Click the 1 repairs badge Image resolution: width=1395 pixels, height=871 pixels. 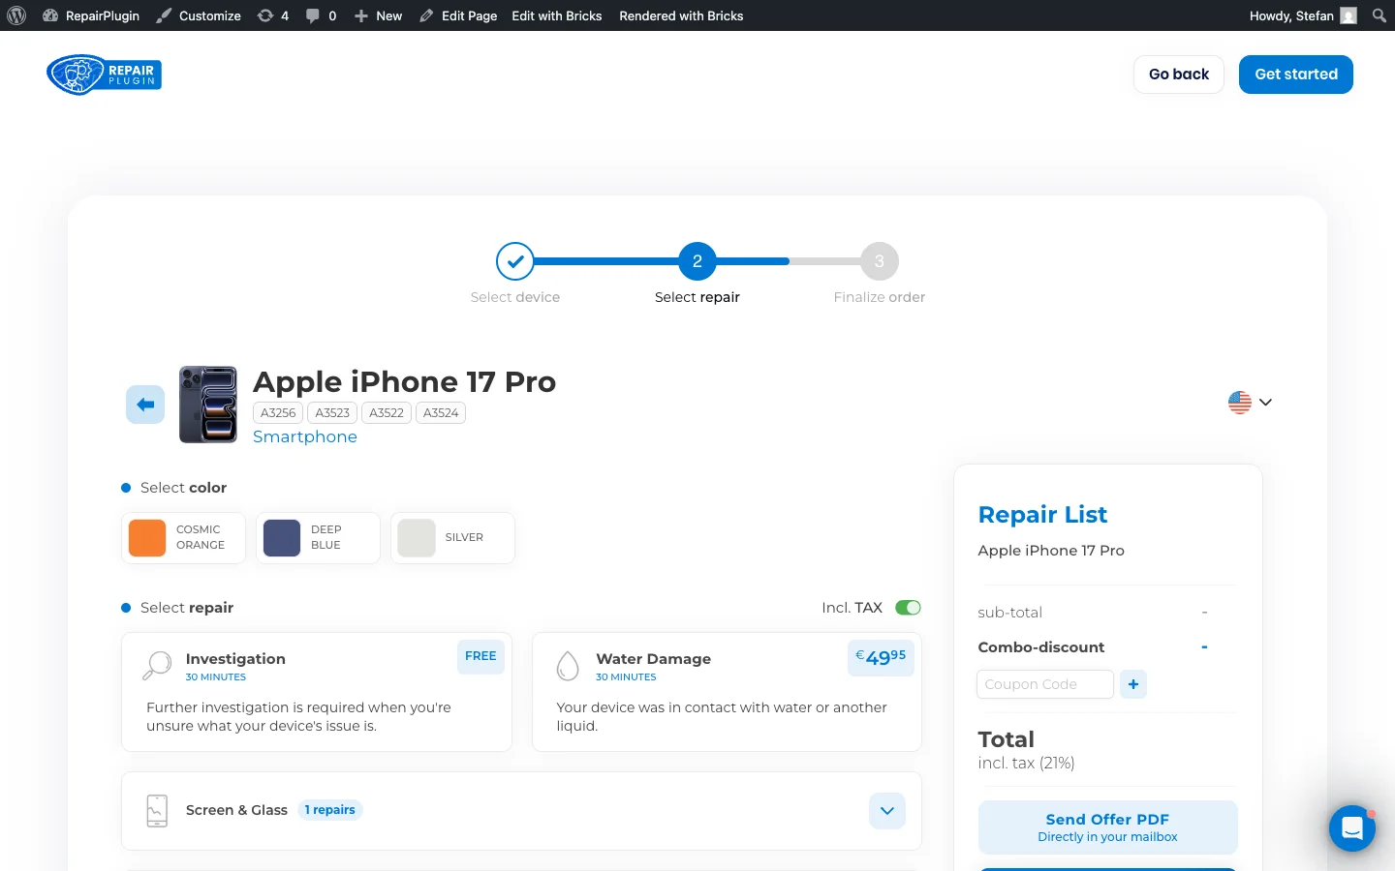pos(329,810)
